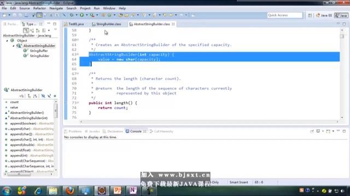
Task: Switch to the Java EE perspective
Action: [x=324, y=15]
